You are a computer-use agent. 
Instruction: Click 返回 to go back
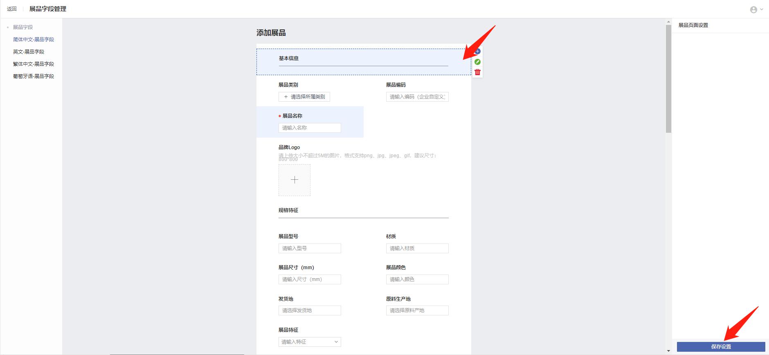point(12,9)
